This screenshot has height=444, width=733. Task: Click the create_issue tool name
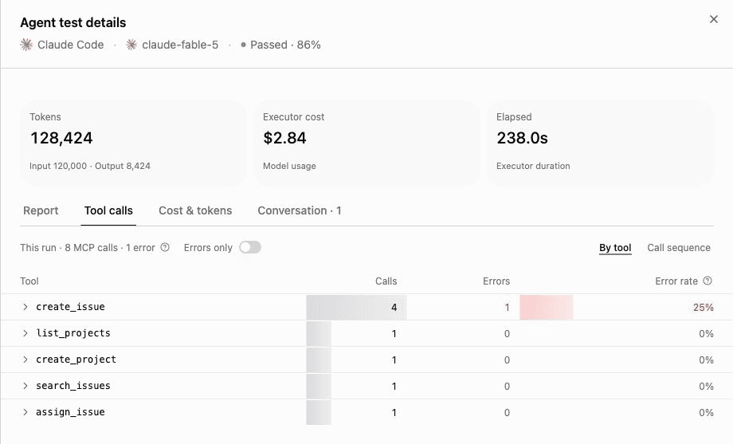(x=71, y=307)
